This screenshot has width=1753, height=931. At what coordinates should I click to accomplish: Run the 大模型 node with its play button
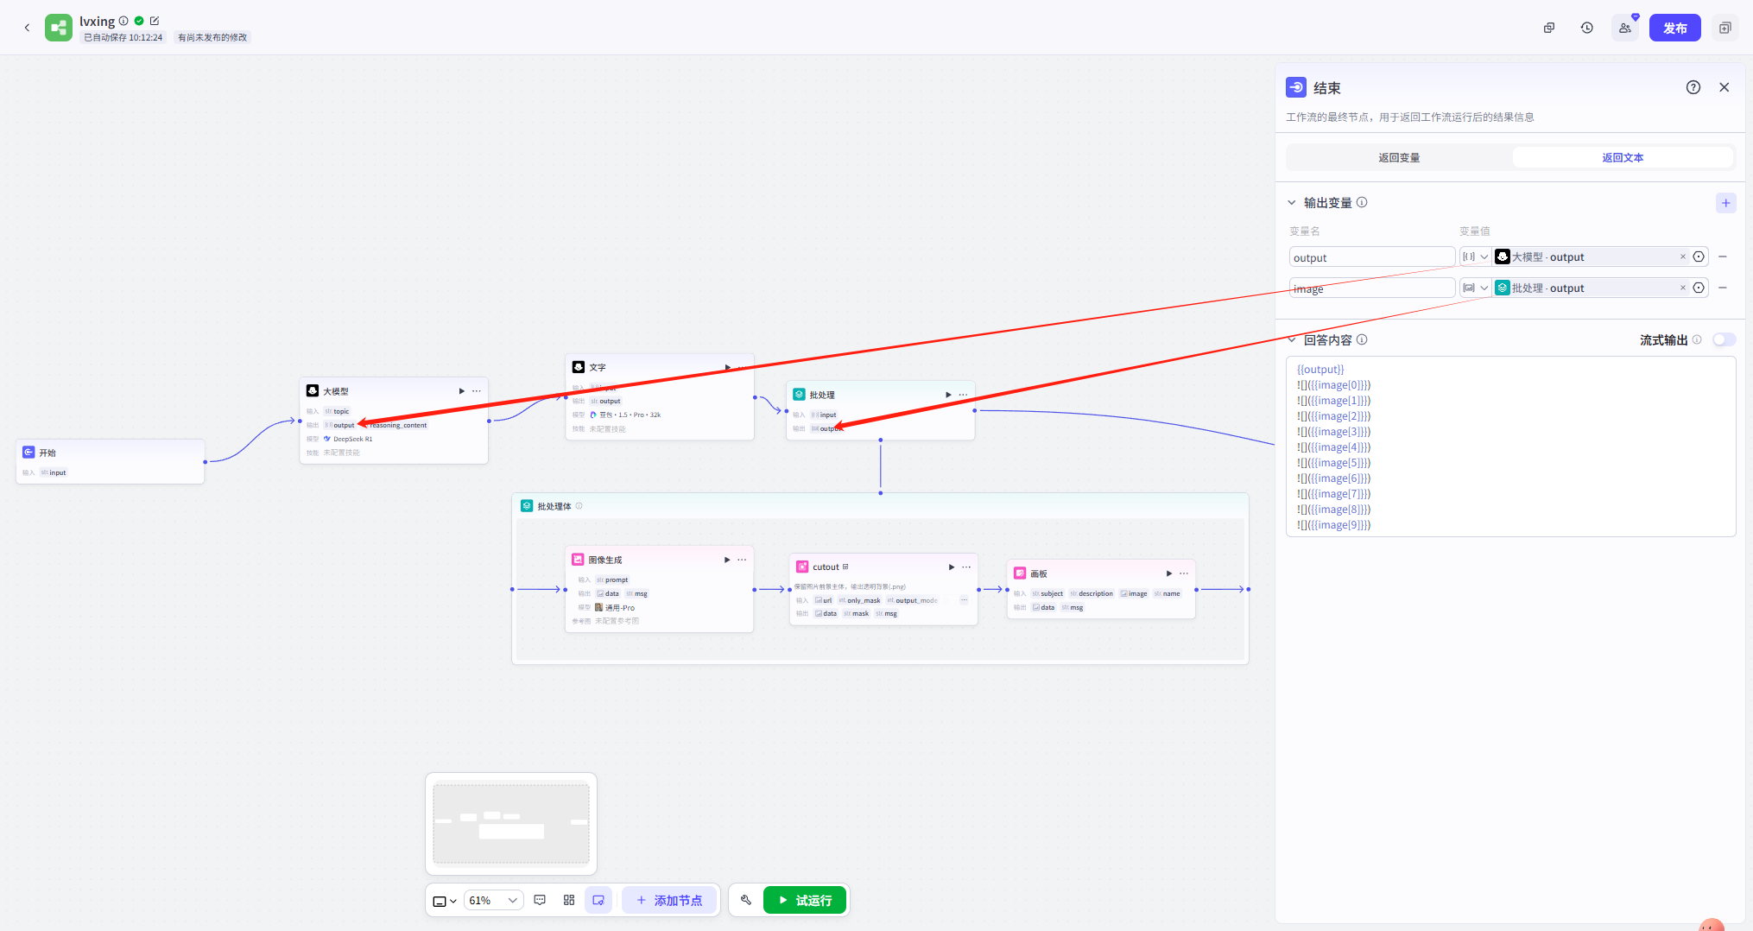click(461, 391)
